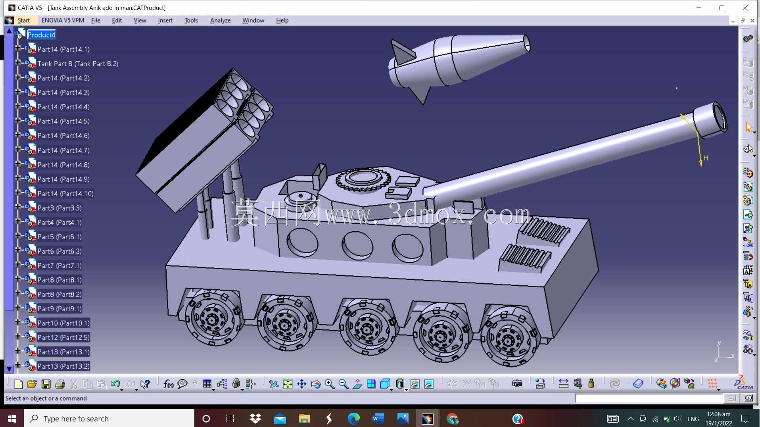Expand the Part3 (Part3.3) tree node
760x427 pixels.
click(17, 207)
